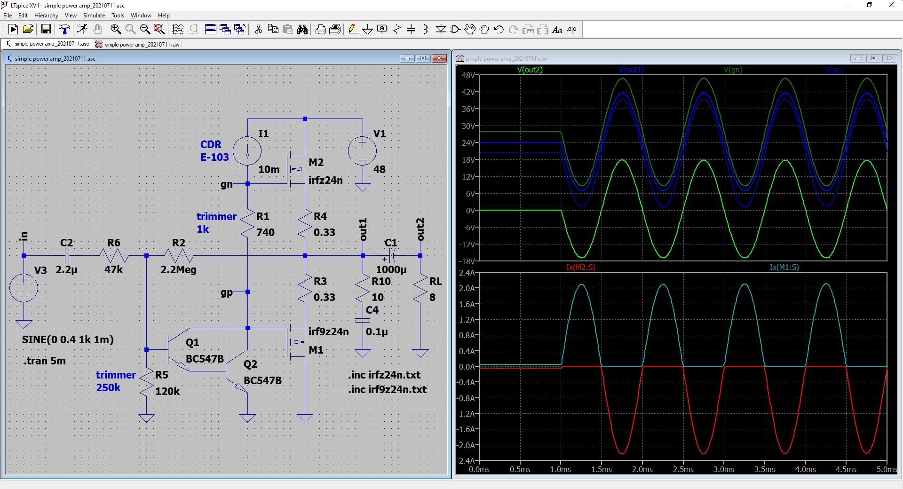Select the Ix(M2:S) trace label
The height and width of the screenshot is (489, 903).
pos(581,267)
